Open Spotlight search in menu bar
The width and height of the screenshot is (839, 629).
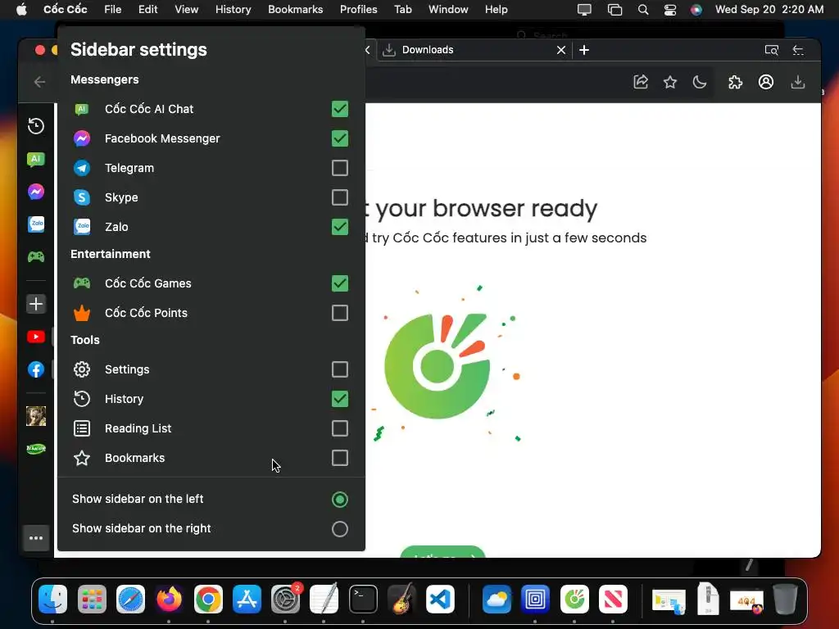[643, 9]
